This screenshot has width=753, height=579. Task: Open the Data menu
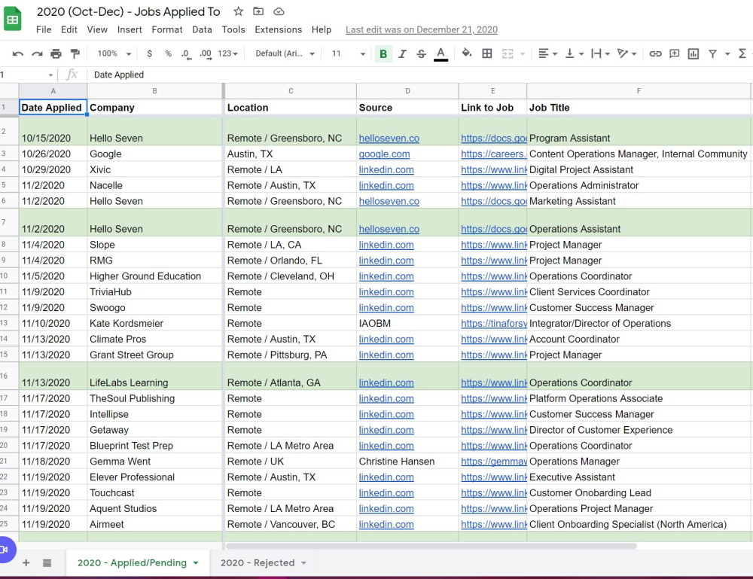(202, 30)
